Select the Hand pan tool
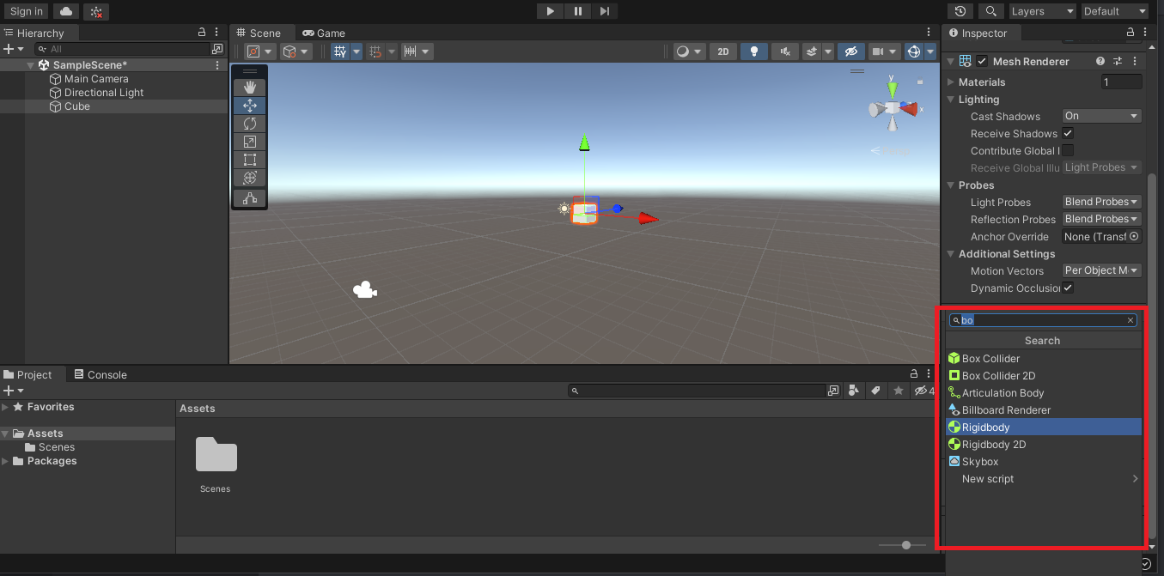This screenshot has width=1164, height=576. pos(249,86)
